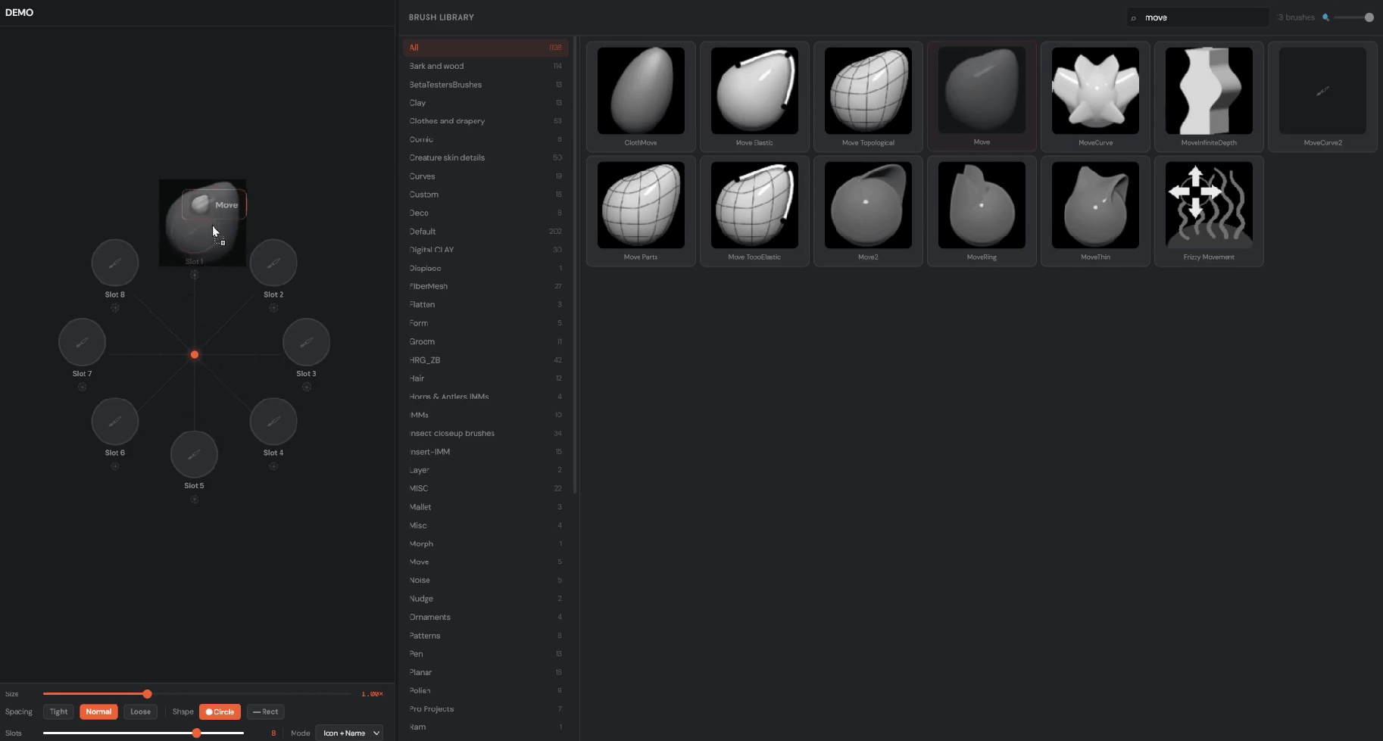The image size is (1383, 741).
Task: Choose the Move Parts brush
Action: [x=641, y=210]
